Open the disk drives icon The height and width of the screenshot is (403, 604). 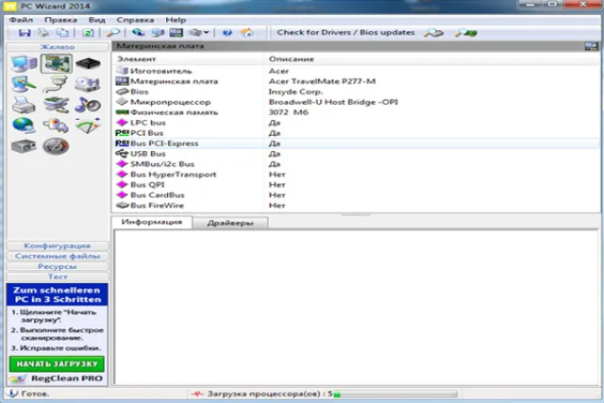point(88,84)
